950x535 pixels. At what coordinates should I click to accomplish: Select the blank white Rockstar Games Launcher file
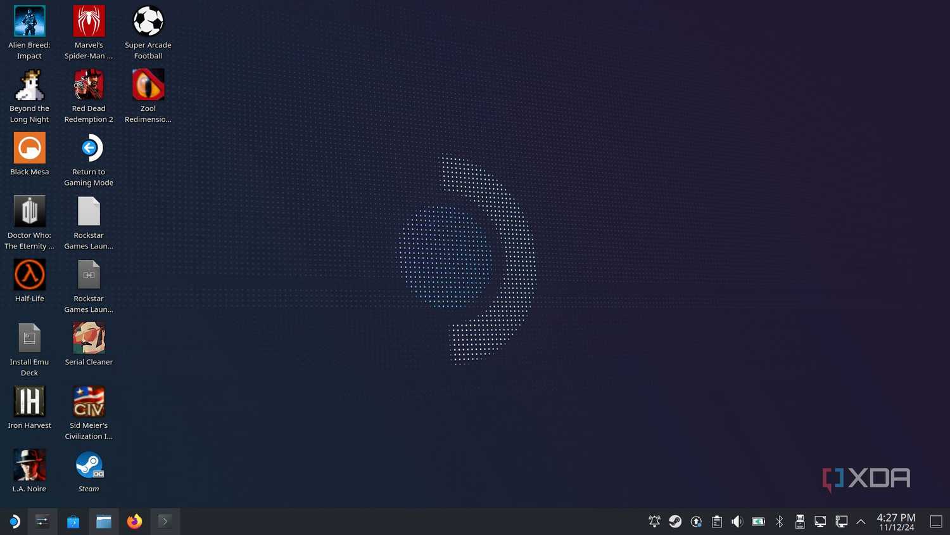tap(89, 223)
